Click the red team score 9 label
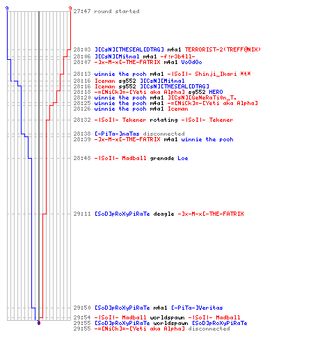 pyautogui.click(x=70, y=8)
